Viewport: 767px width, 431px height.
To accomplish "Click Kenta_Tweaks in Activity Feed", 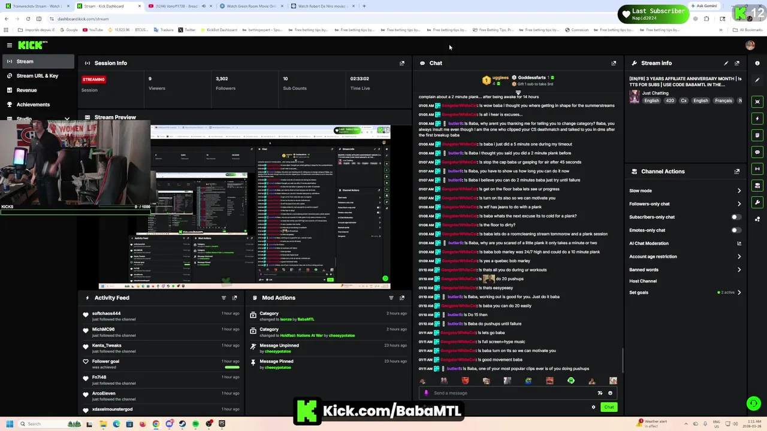I will (x=107, y=345).
